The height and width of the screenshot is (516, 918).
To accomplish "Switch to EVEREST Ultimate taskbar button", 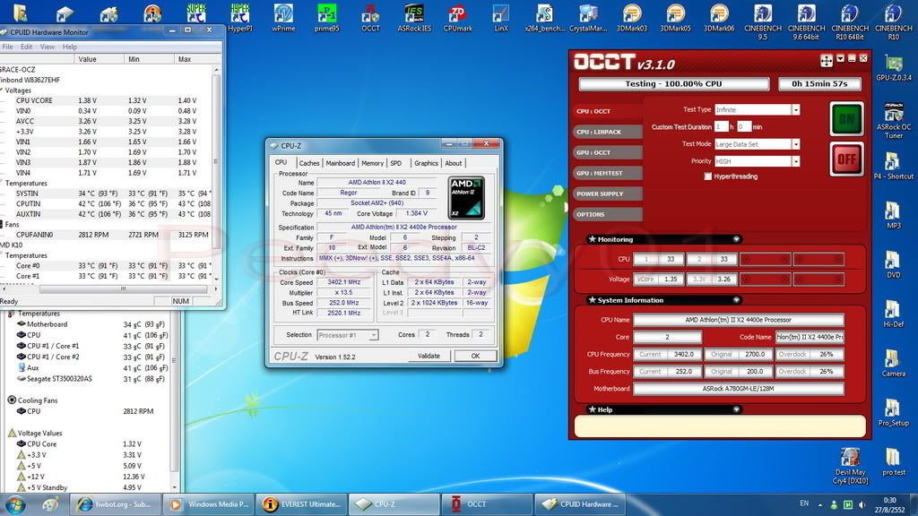I will click(301, 504).
